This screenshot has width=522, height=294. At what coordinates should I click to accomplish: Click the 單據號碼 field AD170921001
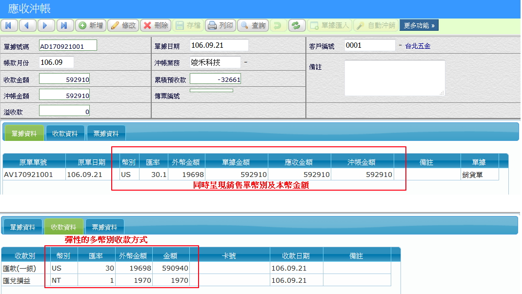[x=68, y=46]
